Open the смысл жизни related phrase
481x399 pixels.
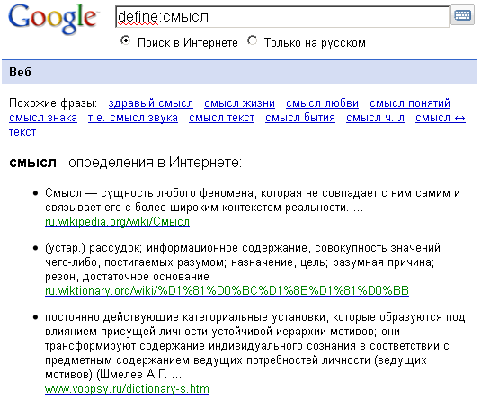239,103
